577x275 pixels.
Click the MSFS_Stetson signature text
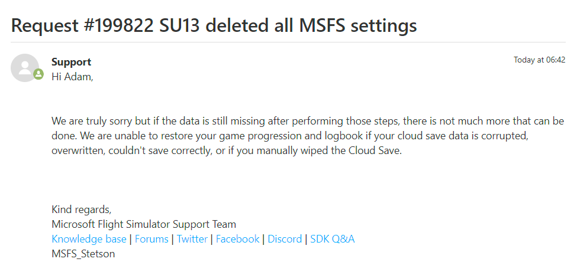click(x=83, y=254)
